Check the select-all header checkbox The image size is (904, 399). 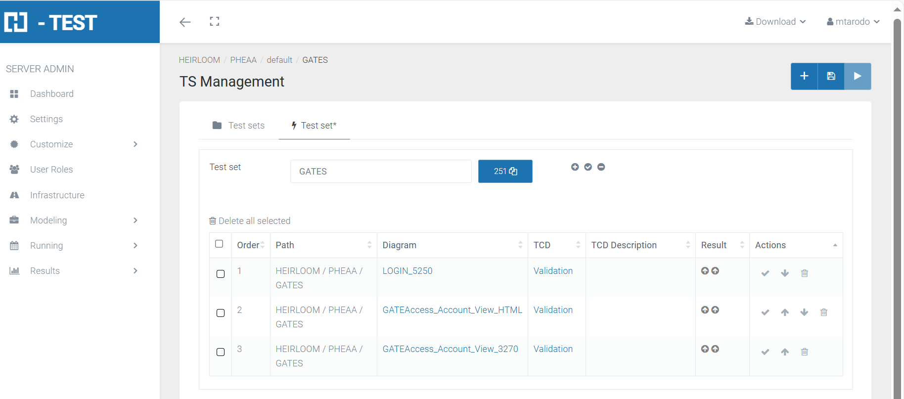point(219,244)
